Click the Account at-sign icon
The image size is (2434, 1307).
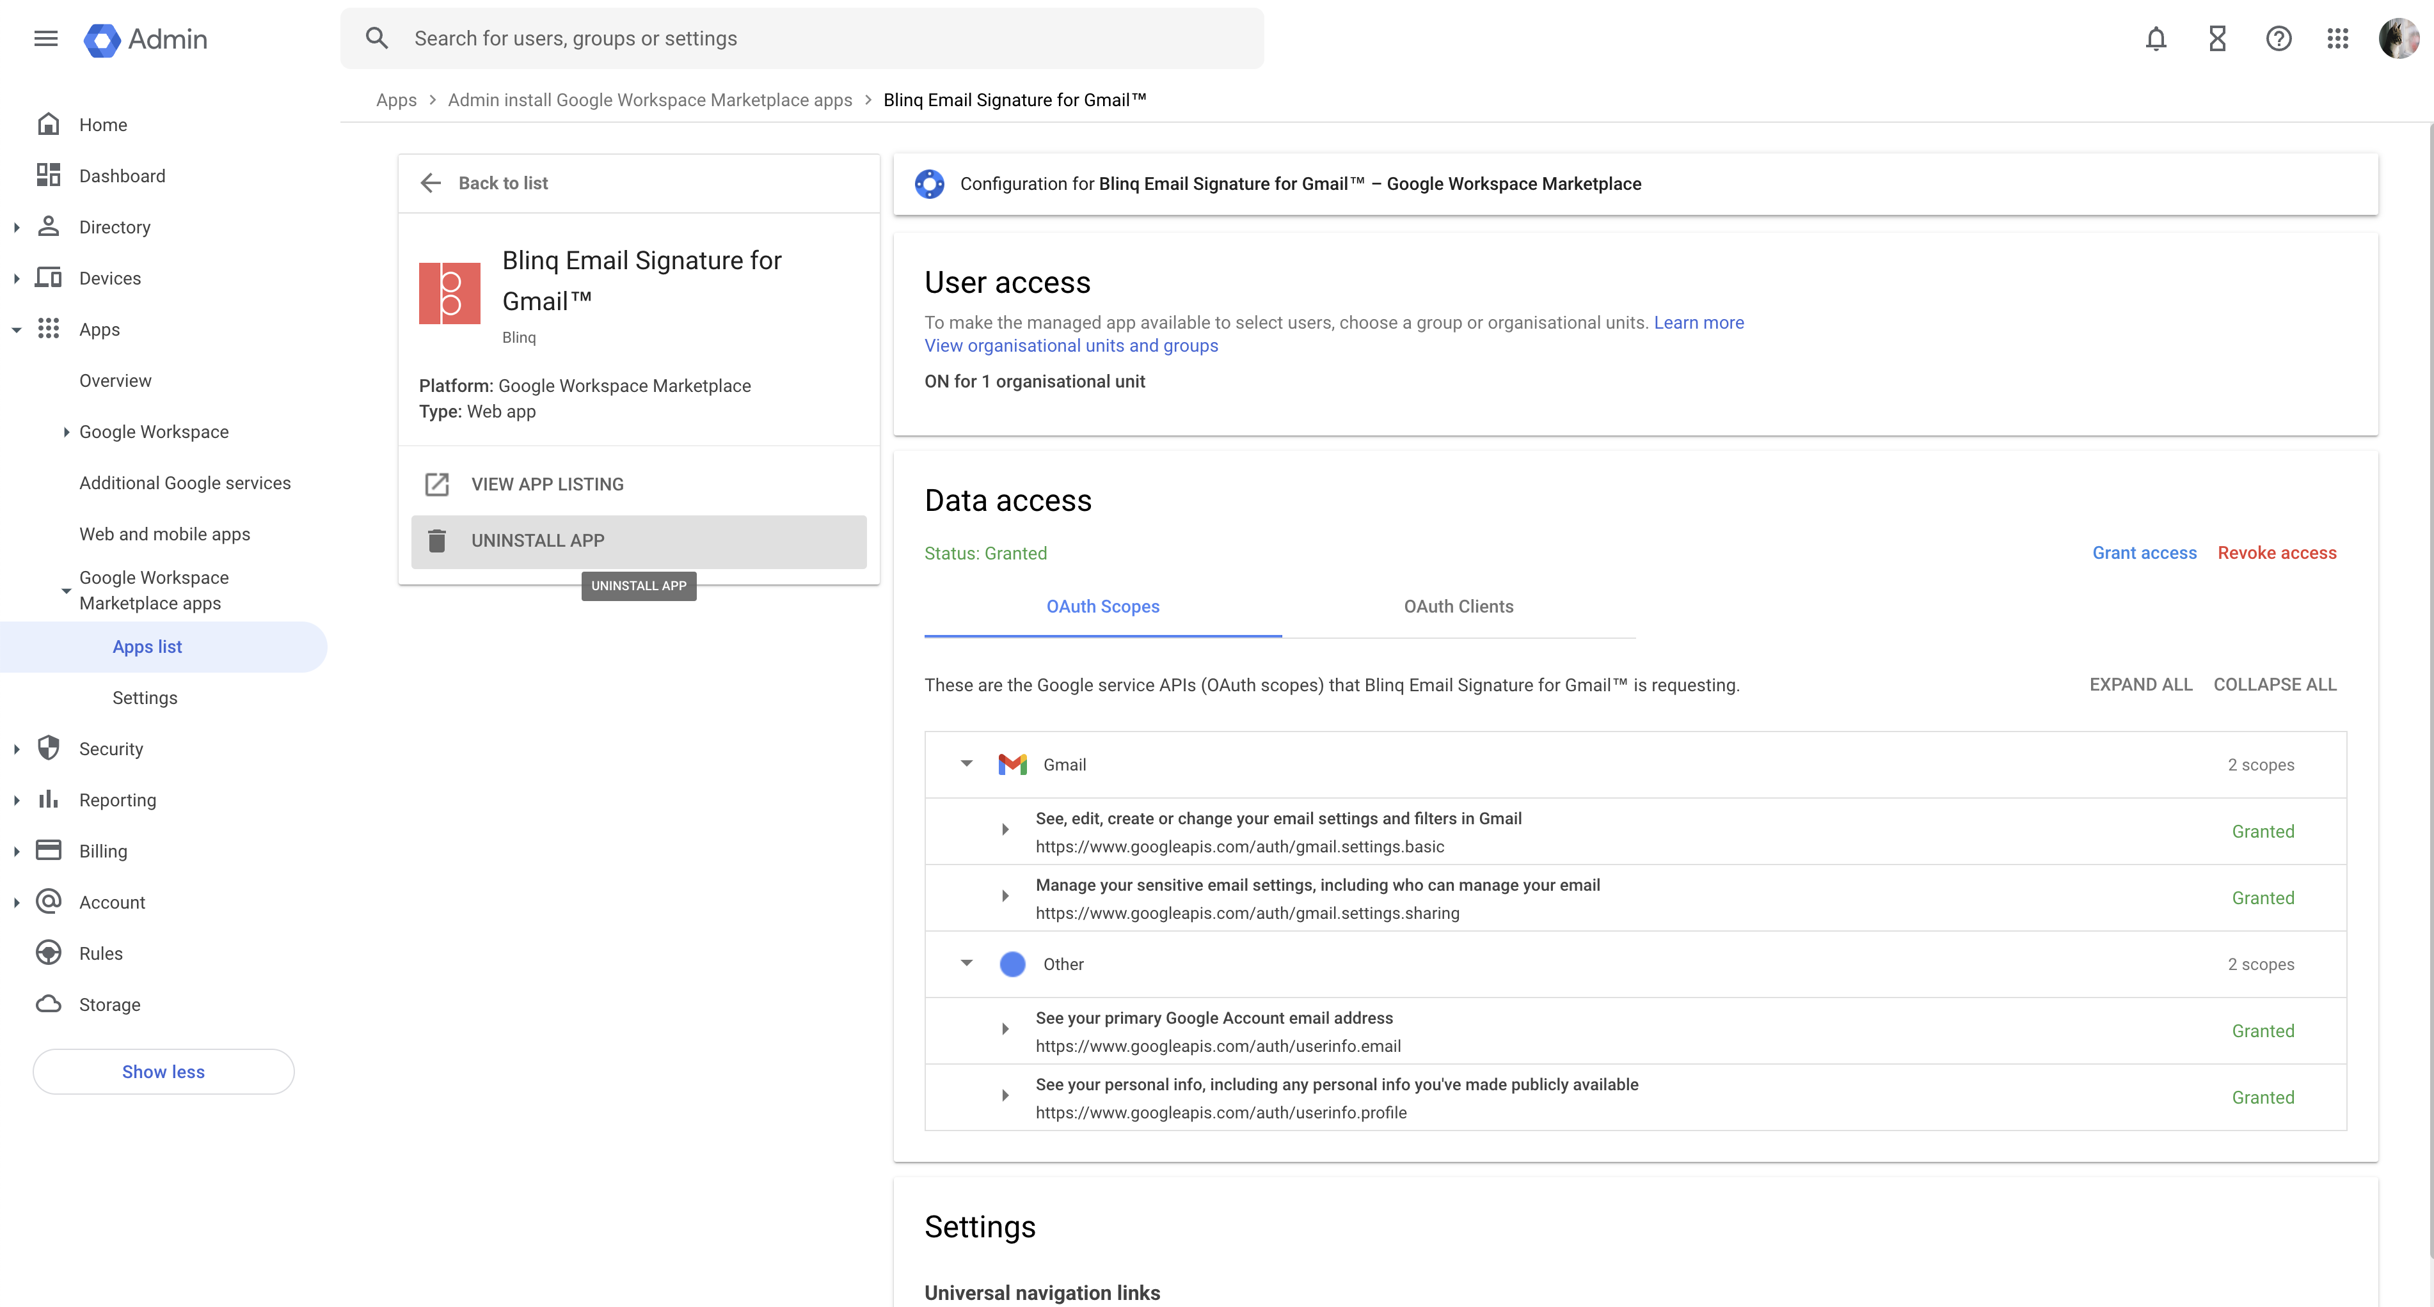click(48, 901)
